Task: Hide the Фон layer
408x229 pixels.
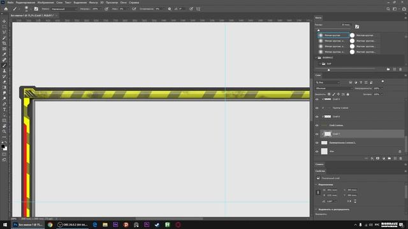Action: (x=317, y=151)
